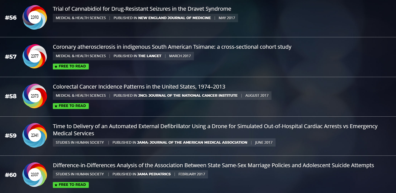The image size is (396, 193).
Task: Click the August 2017 publication date
Action: (257, 95)
